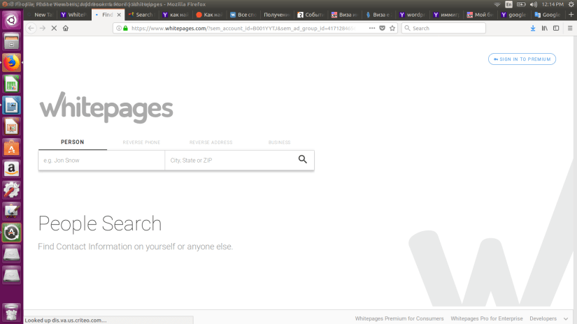Open system power gear menu
Viewport: 577px width, 324px height.
(x=571, y=4)
